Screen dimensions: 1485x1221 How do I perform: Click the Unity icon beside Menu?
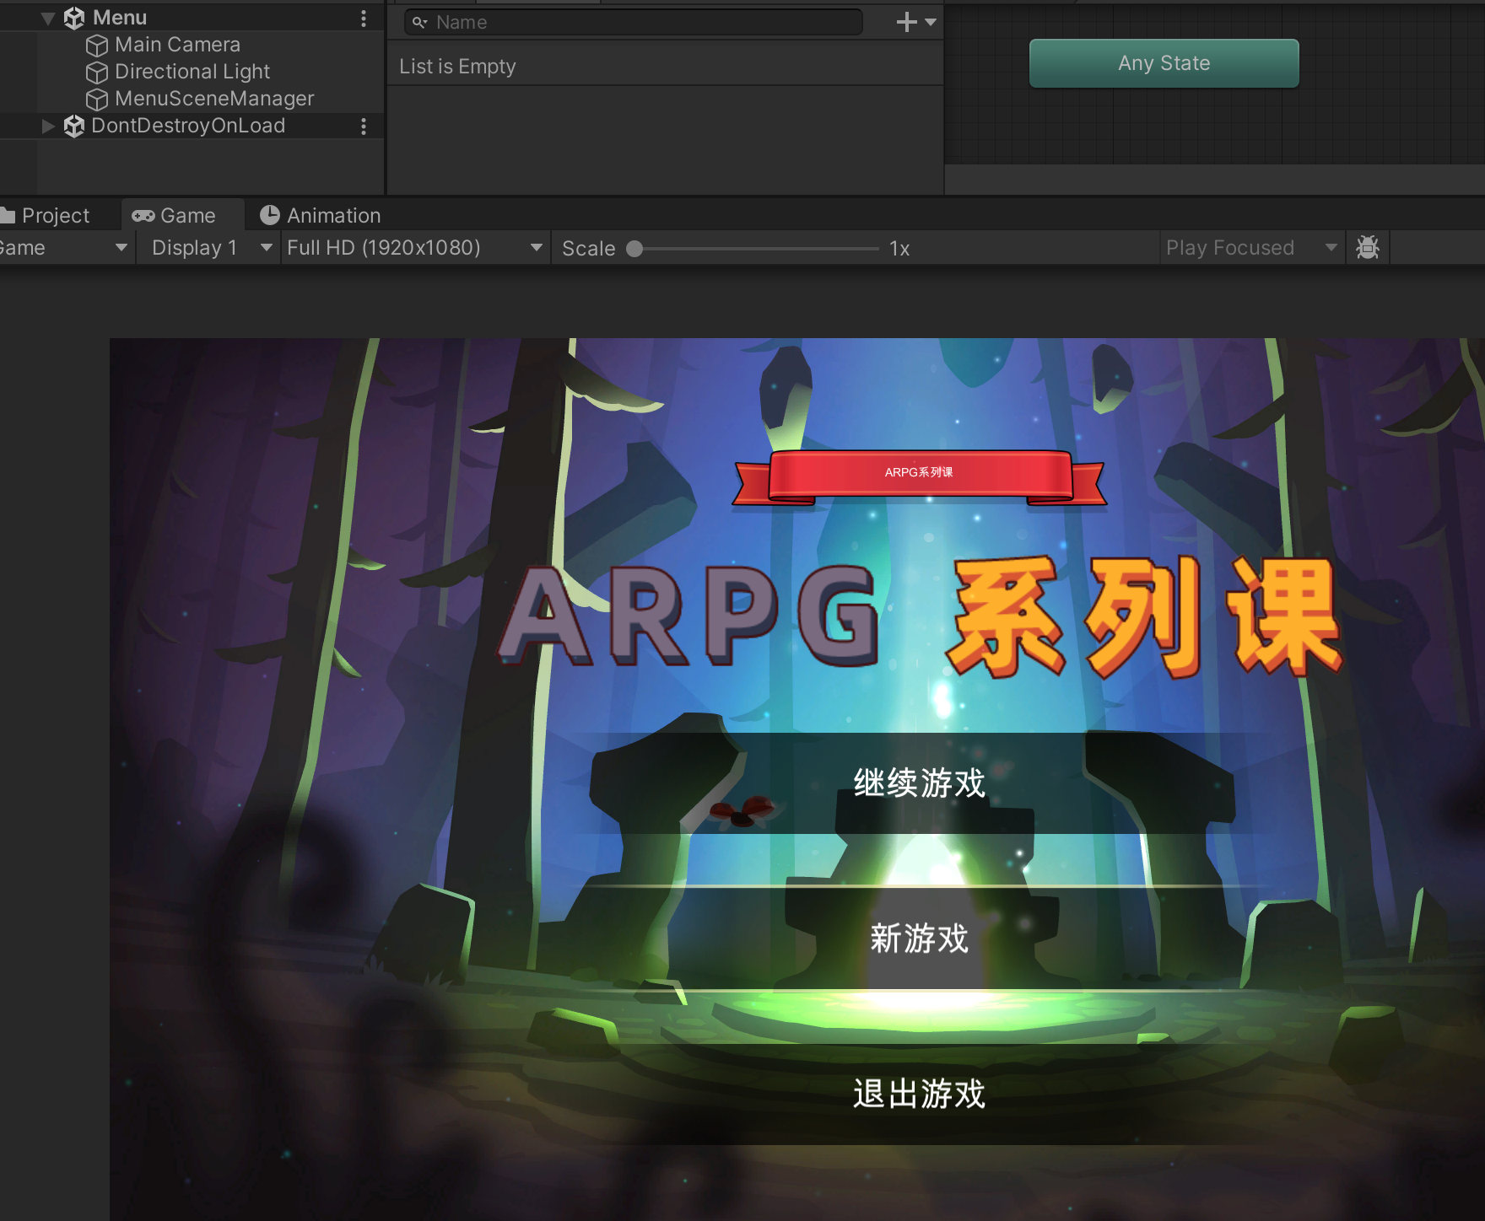(x=74, y=18)
